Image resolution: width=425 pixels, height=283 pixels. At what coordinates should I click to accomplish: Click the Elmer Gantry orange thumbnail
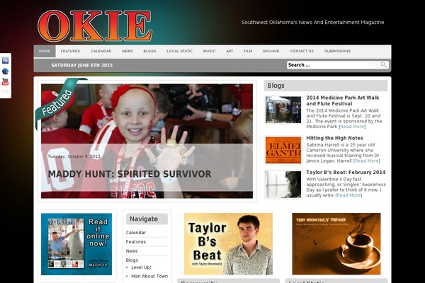pyautogui.click(x=283, y=150)
